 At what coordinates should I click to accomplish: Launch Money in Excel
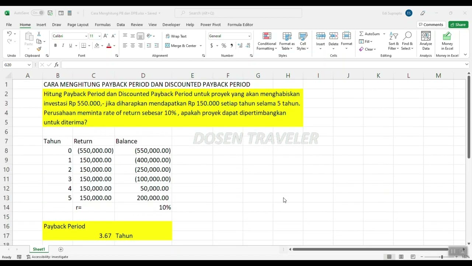tap(447, 41)
